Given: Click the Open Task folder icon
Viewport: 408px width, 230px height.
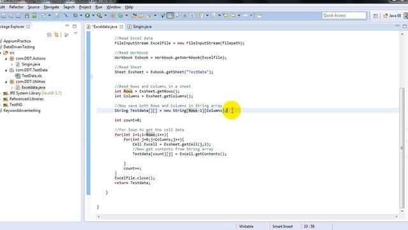Looking at the screenshot, I should (142, 15).
